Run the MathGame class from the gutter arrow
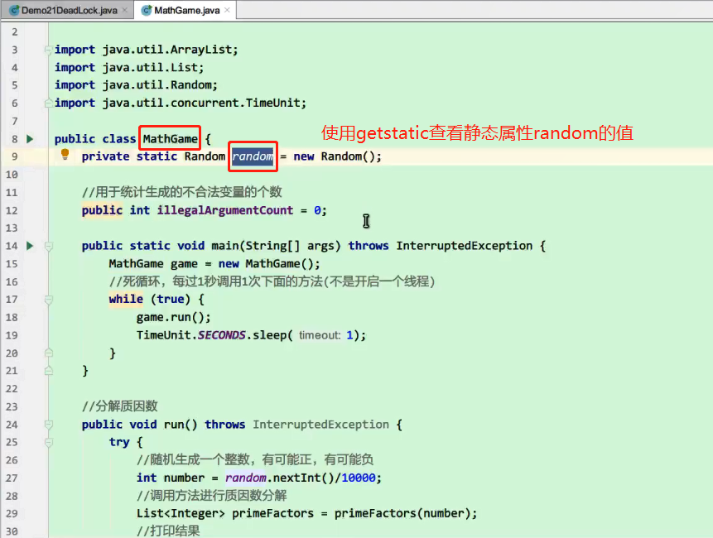 tap(30, 138)
